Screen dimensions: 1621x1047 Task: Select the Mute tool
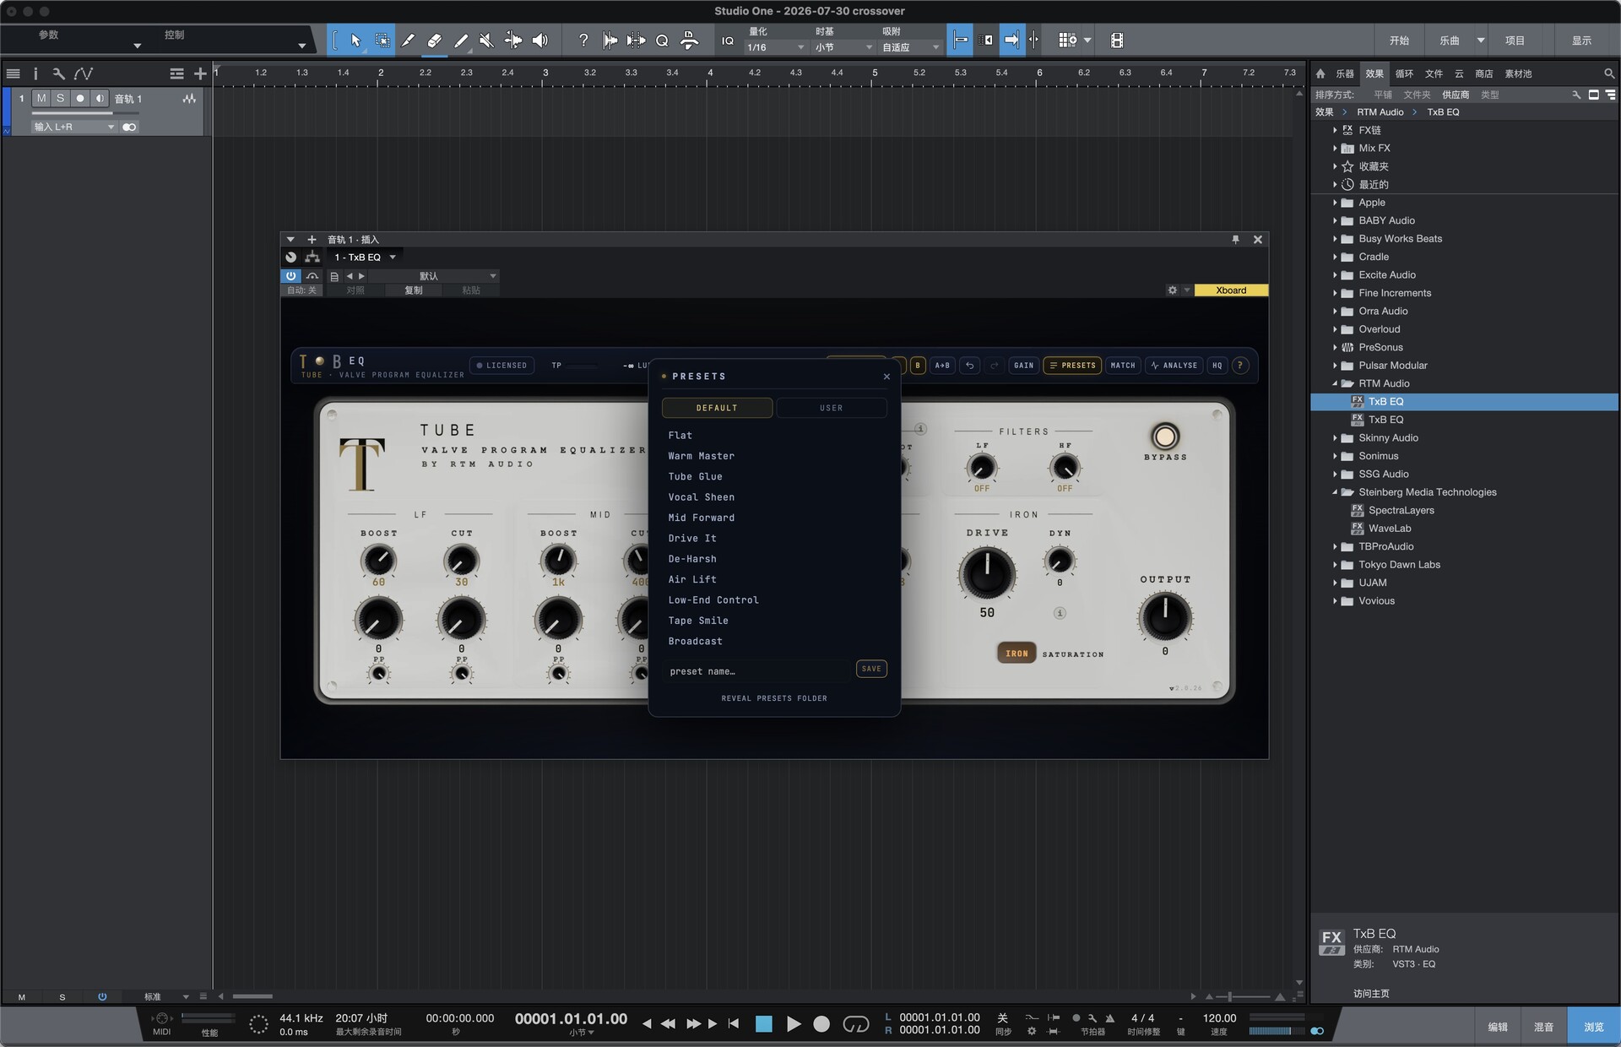[x=487, y=40]
